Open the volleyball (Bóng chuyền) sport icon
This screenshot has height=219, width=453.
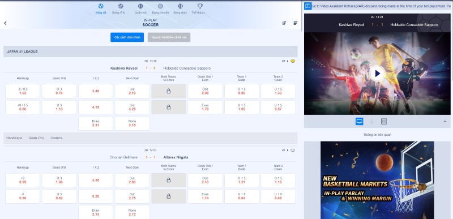(160, 6)
